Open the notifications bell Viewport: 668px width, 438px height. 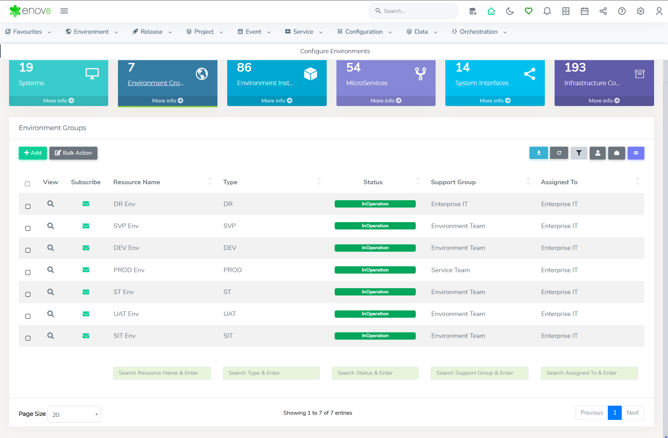point(547,11)
